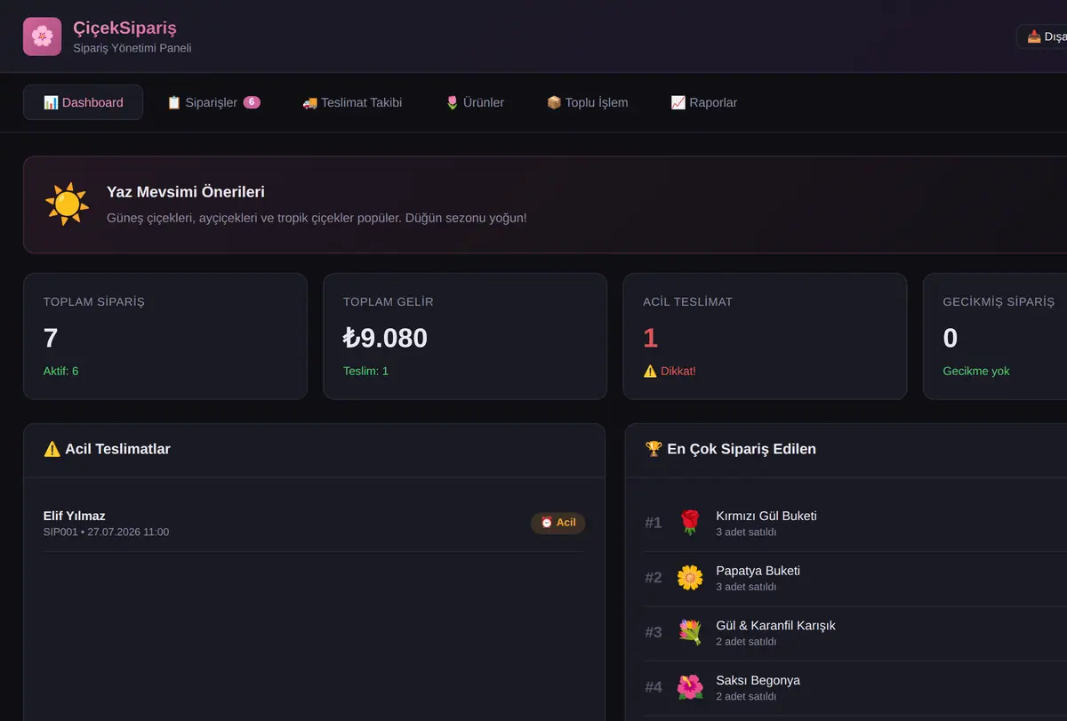
Task: Click the order detail SIP001 • 27.07.2026 11:00
Action: click(106, 532)
